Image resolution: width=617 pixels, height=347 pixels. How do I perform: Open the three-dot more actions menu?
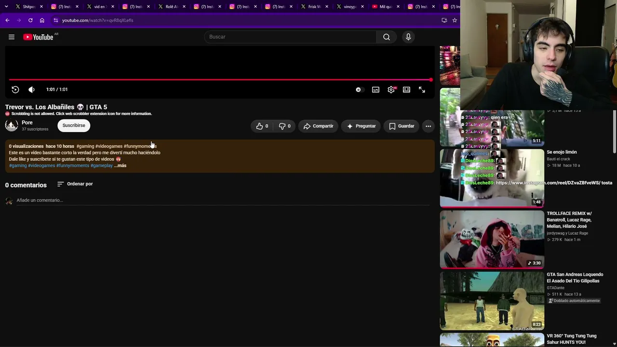[x=428, y=126]
